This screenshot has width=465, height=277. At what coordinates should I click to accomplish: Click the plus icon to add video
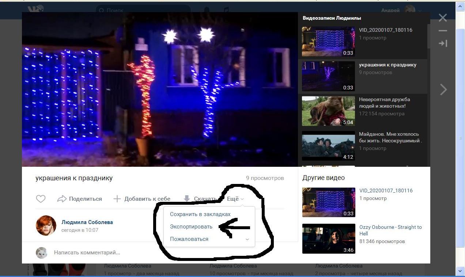pos(117,199)
